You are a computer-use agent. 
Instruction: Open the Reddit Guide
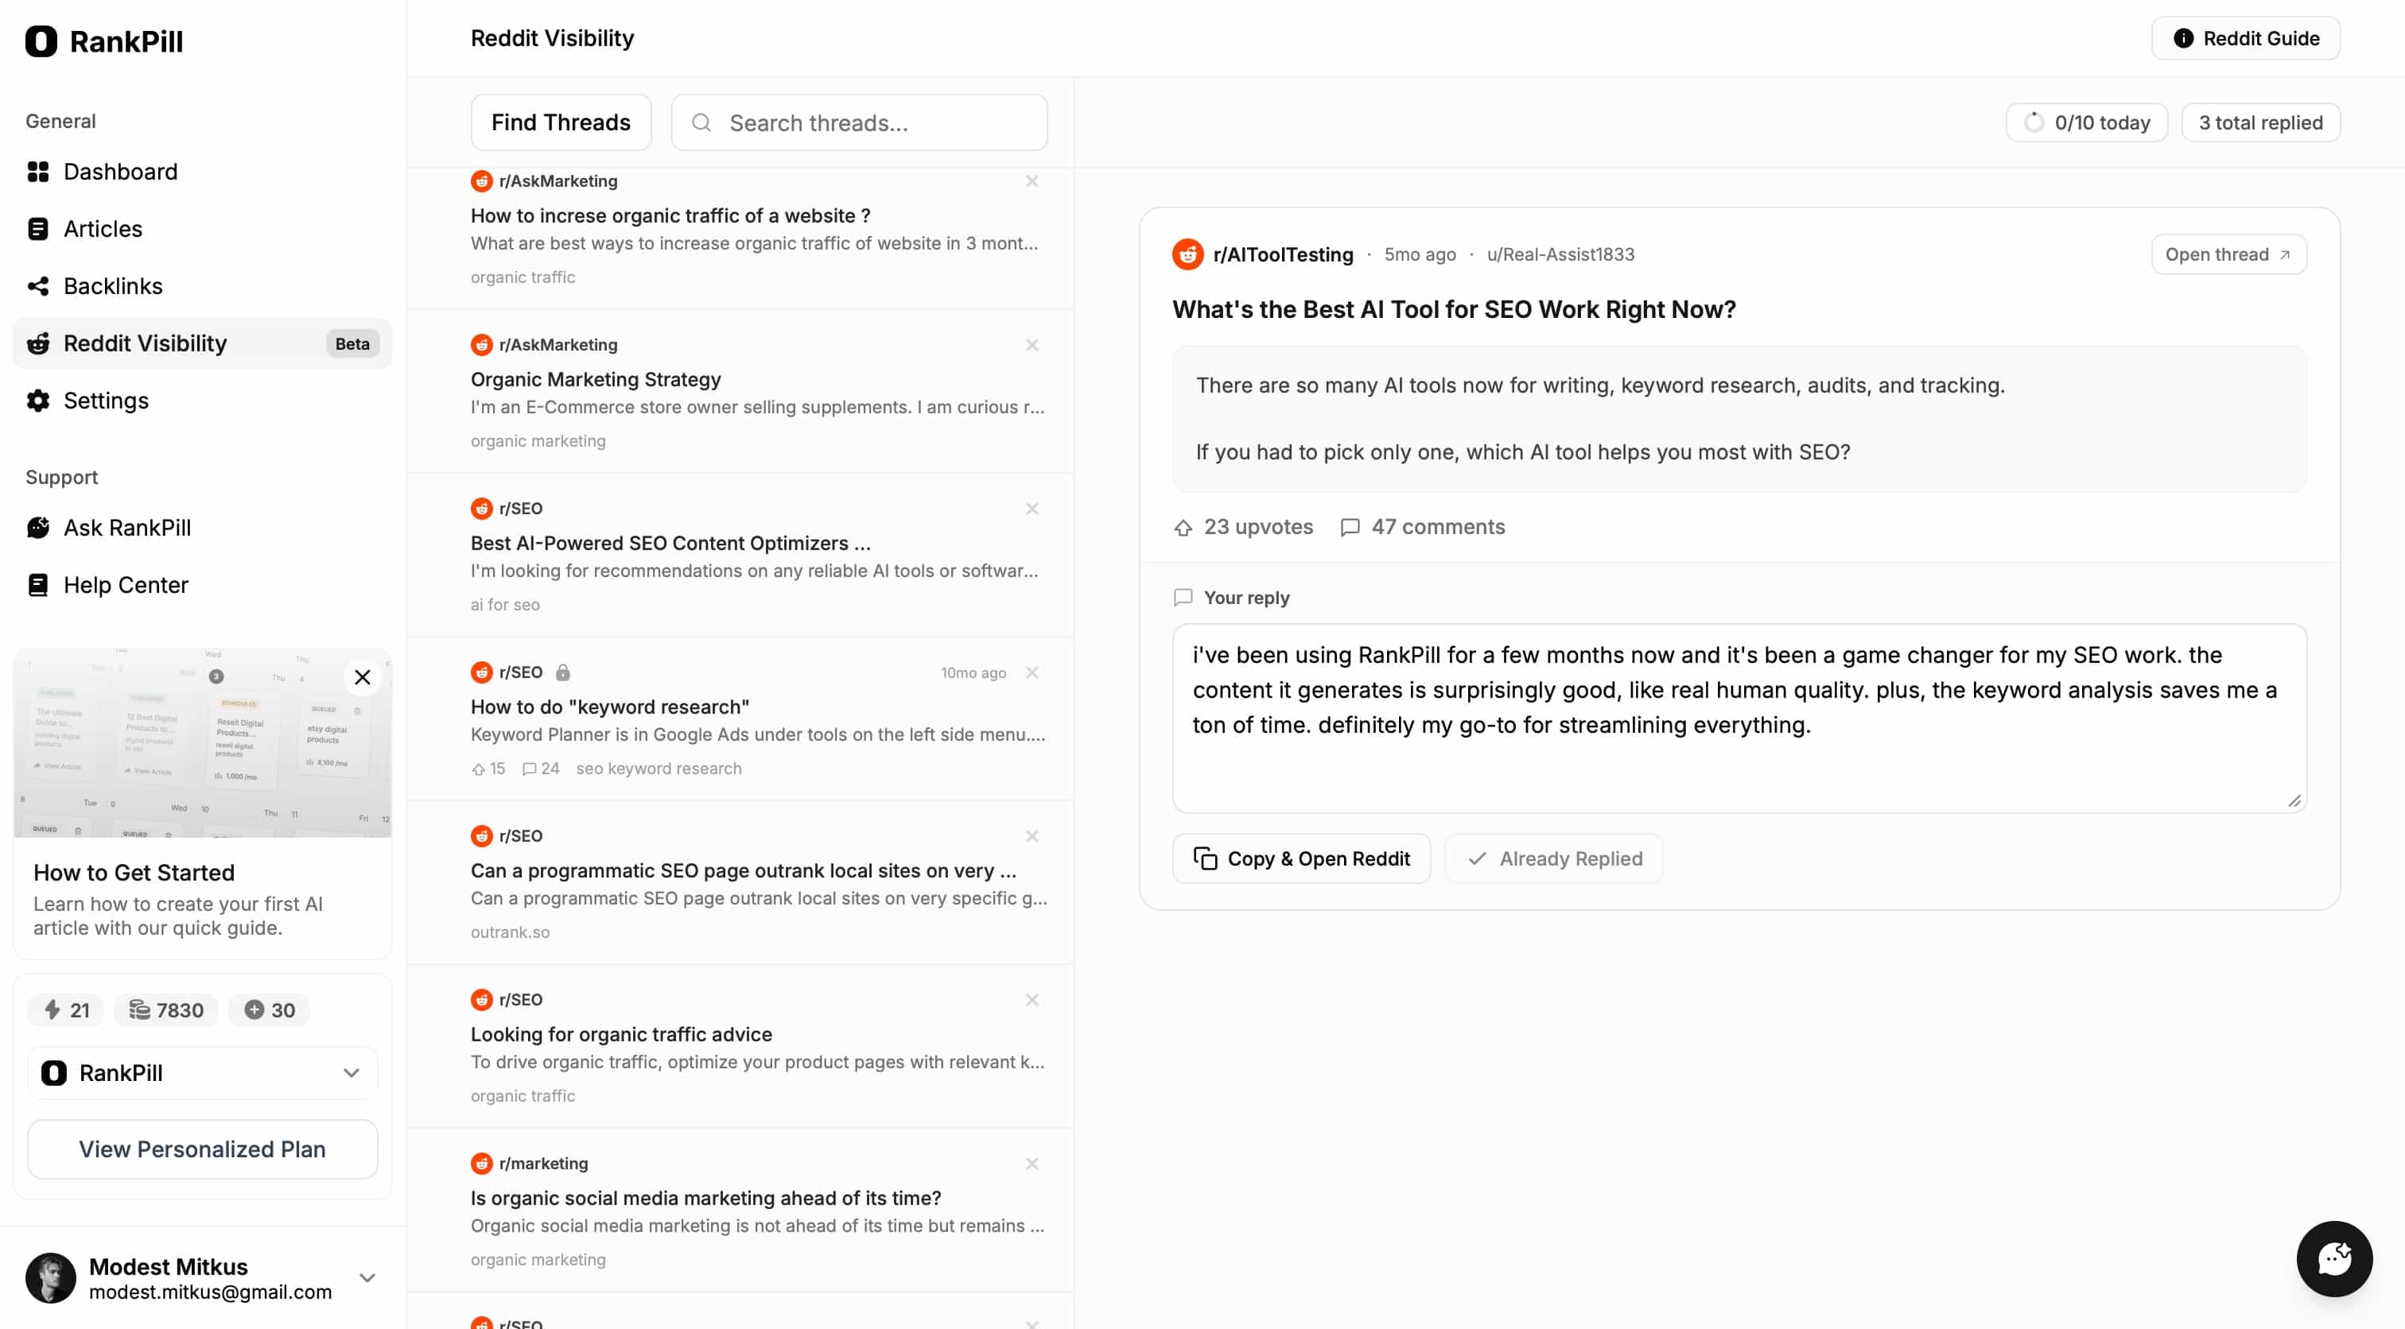point(2245,38)
